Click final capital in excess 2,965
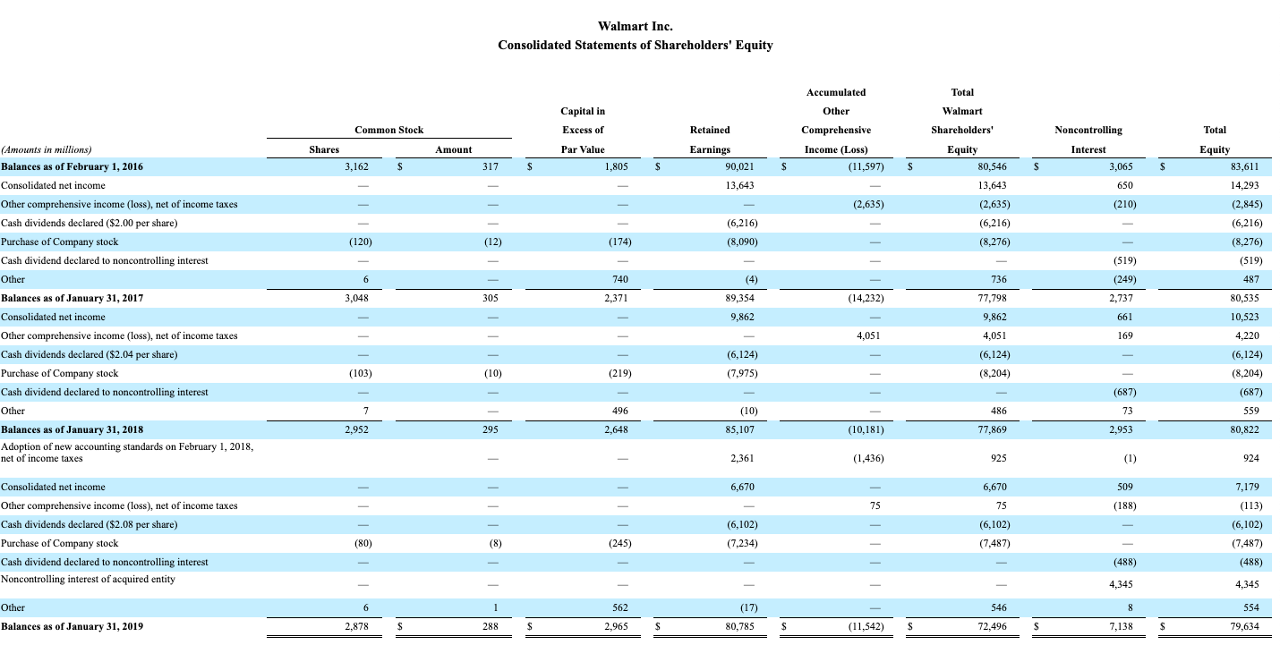 [x=616, y=626]
